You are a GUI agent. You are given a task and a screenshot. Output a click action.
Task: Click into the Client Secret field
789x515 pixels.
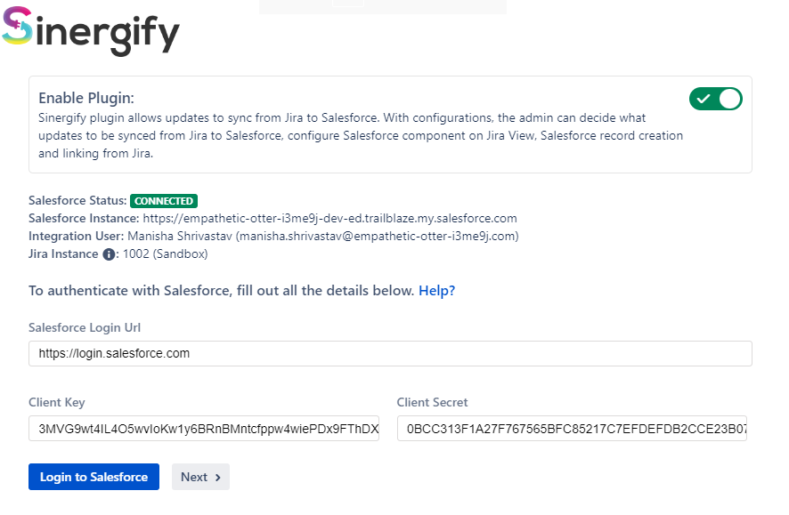pos(572,429)
